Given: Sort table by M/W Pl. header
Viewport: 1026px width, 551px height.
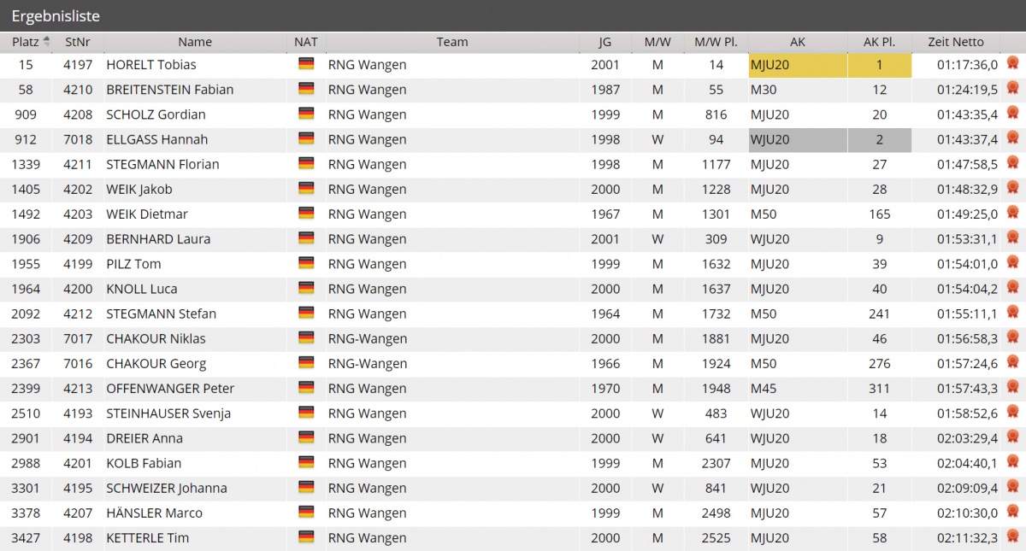Looking at the screenshot, I should [x=716, y=42].
